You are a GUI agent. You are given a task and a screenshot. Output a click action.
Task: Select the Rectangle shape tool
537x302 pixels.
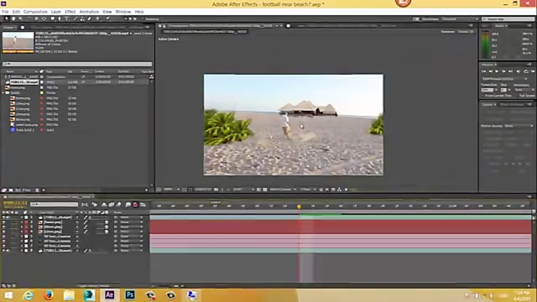[x=53, y=19]
